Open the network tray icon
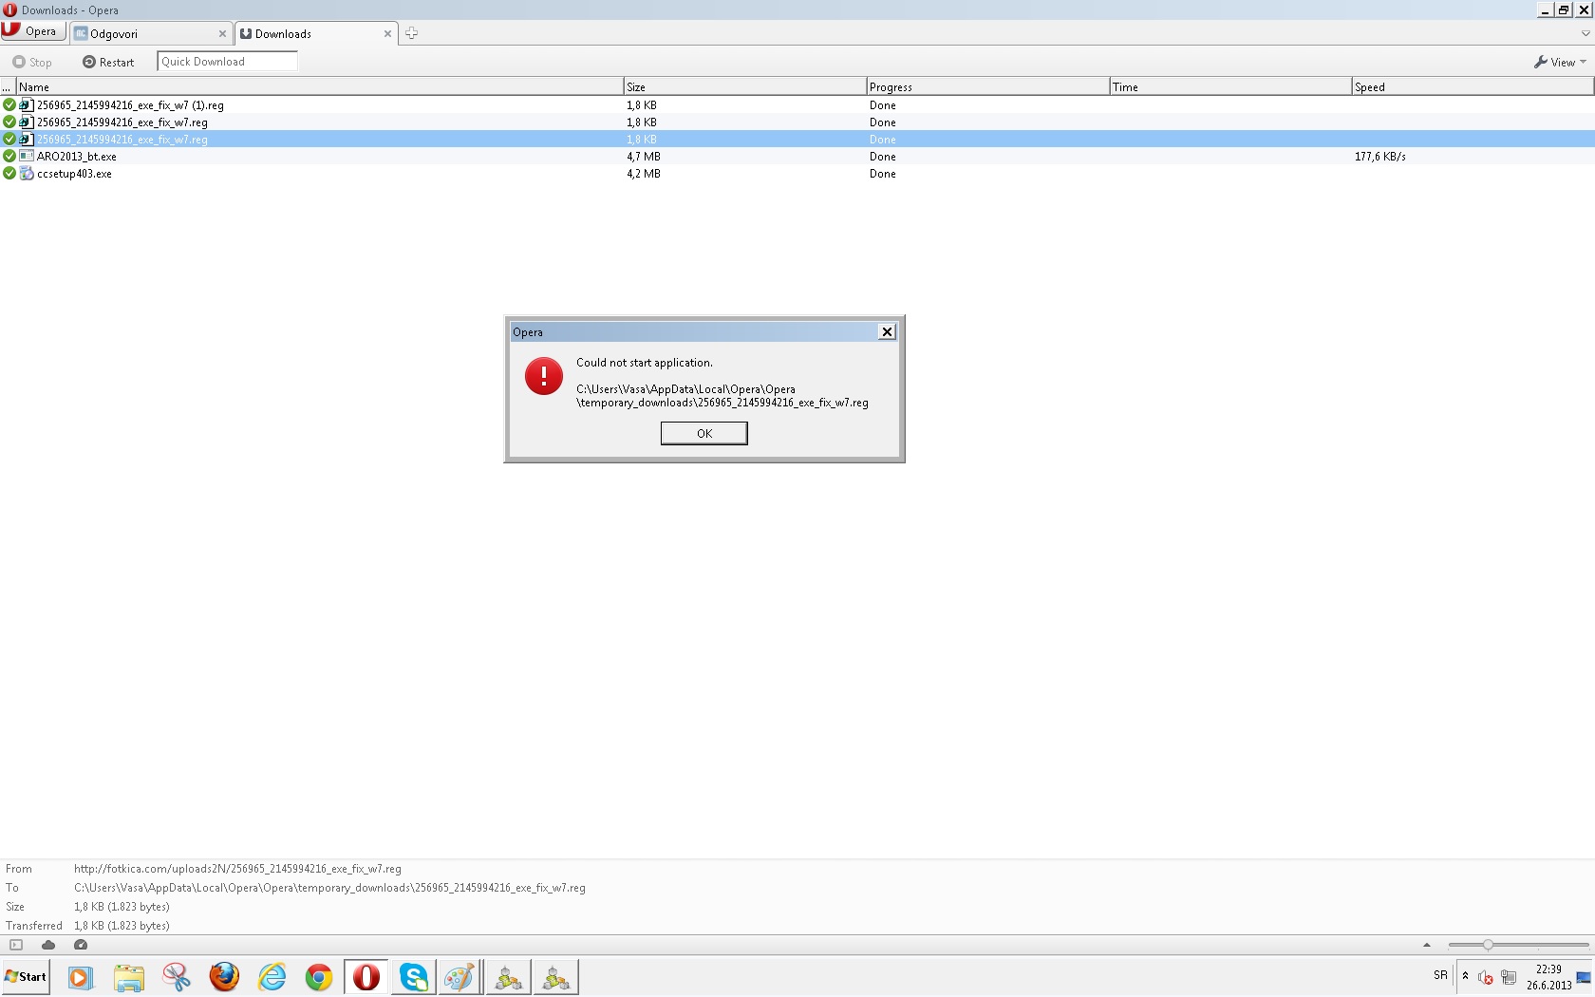Screen dimensions: 1595x997 click(1509, 978)
